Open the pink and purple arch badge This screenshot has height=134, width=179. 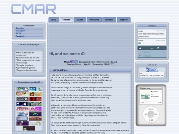pos(35,109)
